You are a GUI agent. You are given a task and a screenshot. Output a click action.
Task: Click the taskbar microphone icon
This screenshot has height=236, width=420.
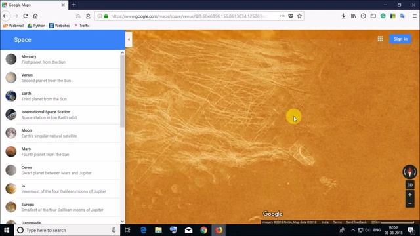[114, 230]
